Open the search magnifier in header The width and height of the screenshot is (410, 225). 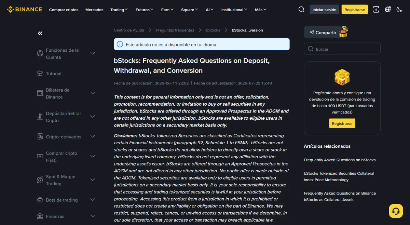pos(301,10)
